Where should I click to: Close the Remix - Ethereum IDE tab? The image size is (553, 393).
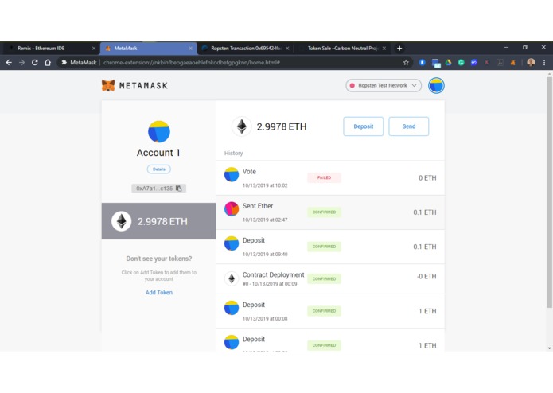tap(94, 49)
